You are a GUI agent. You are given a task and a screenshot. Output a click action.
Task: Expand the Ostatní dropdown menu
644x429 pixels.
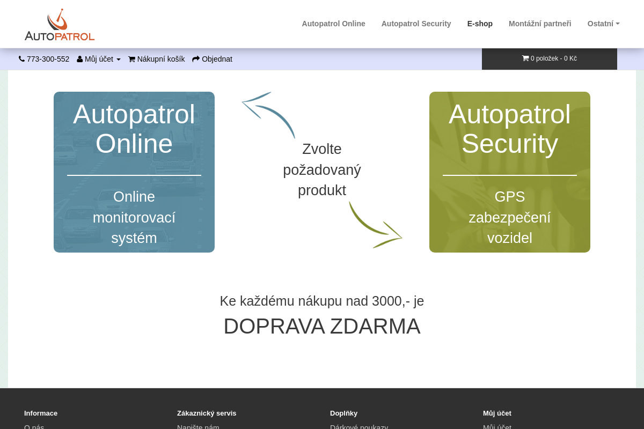coord(603,24)
